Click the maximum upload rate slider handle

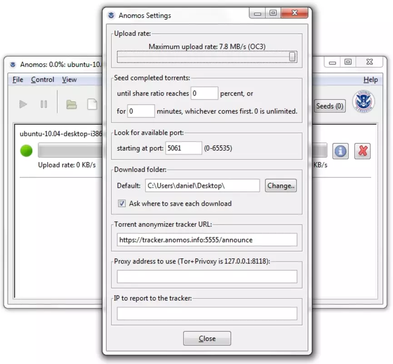(292, 56)
